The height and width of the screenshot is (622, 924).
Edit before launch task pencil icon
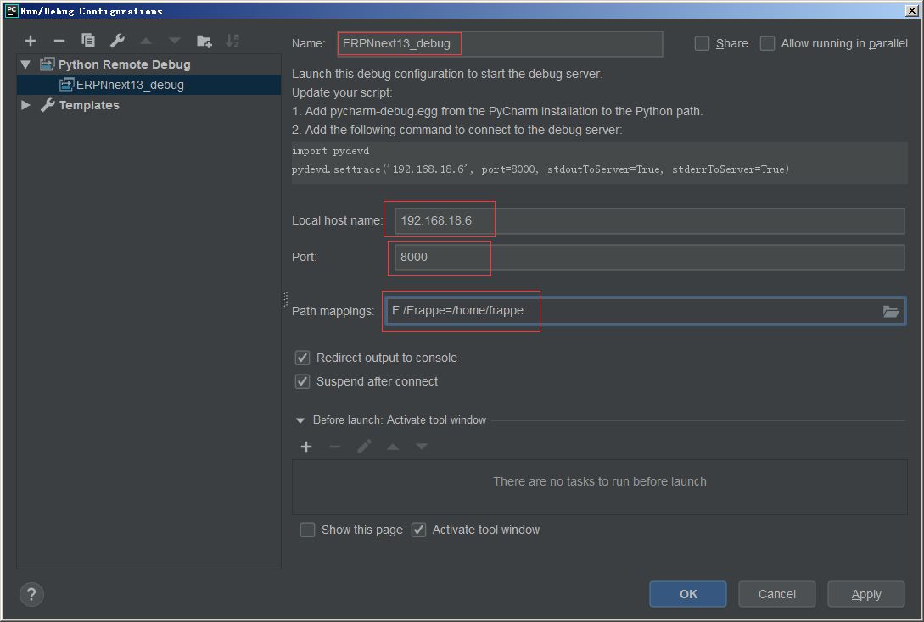364,447
